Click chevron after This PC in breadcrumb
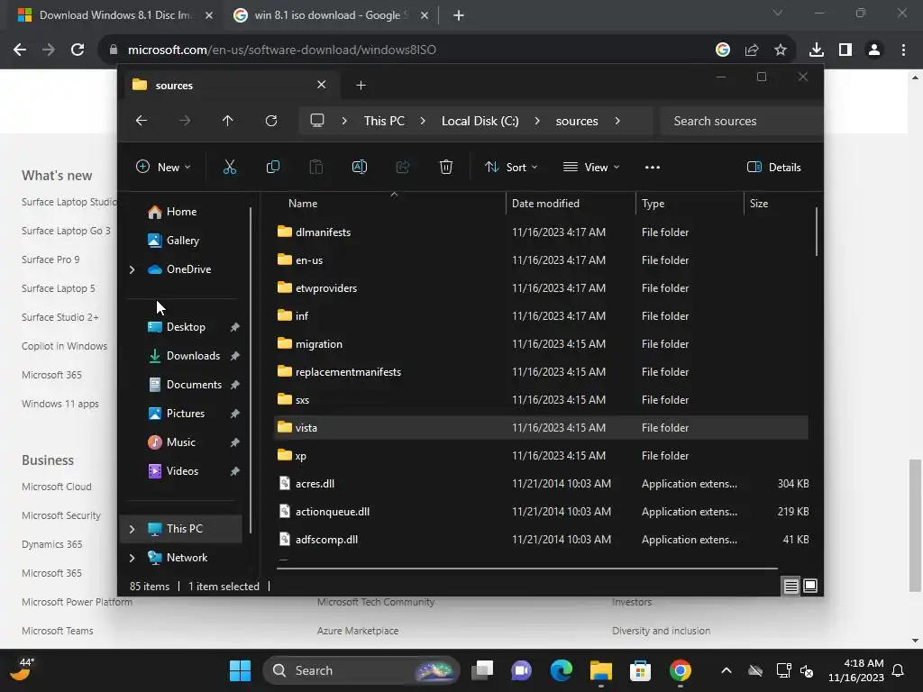This screenshot has width=923, height=692. coord(423,121)
